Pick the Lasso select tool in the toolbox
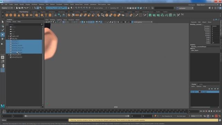This screenshot has height=125, width=222. coord(2,26)
